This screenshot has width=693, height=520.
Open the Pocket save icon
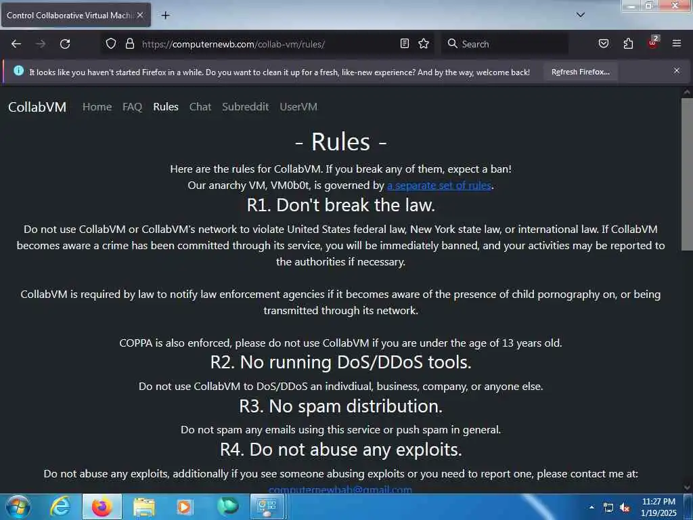click(x=604, y=44)
